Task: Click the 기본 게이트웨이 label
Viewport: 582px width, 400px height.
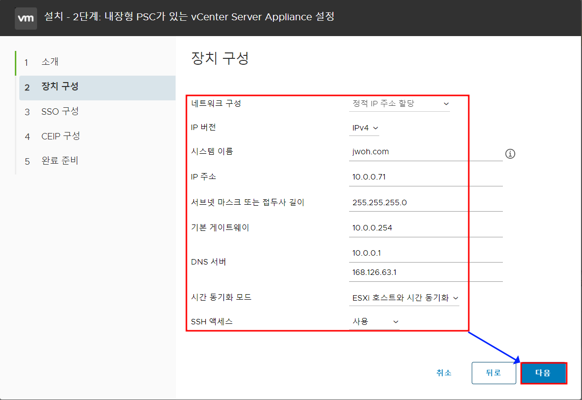Action: 220,227
